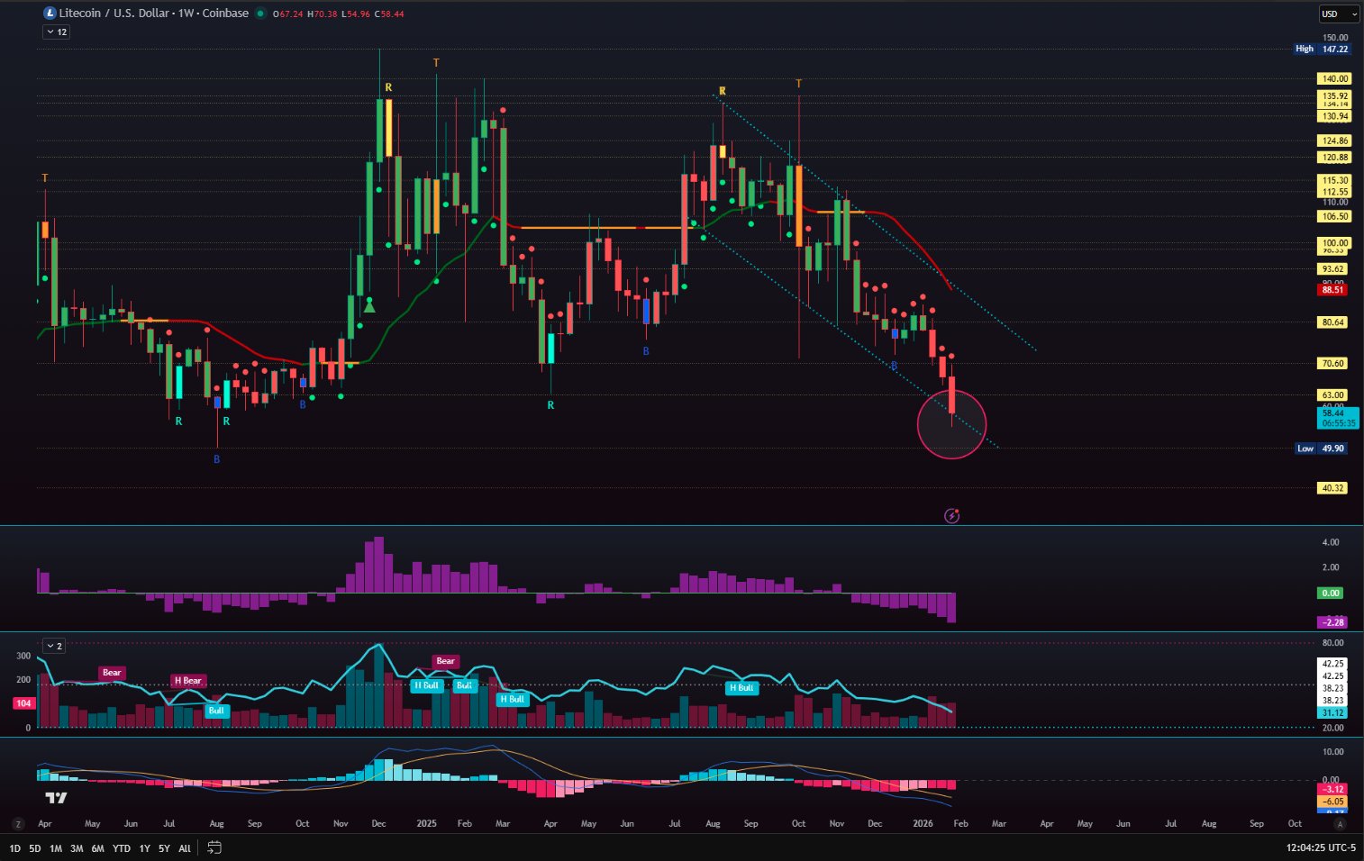
Task: Select the 5Y time range
Action: pos(164,848)
